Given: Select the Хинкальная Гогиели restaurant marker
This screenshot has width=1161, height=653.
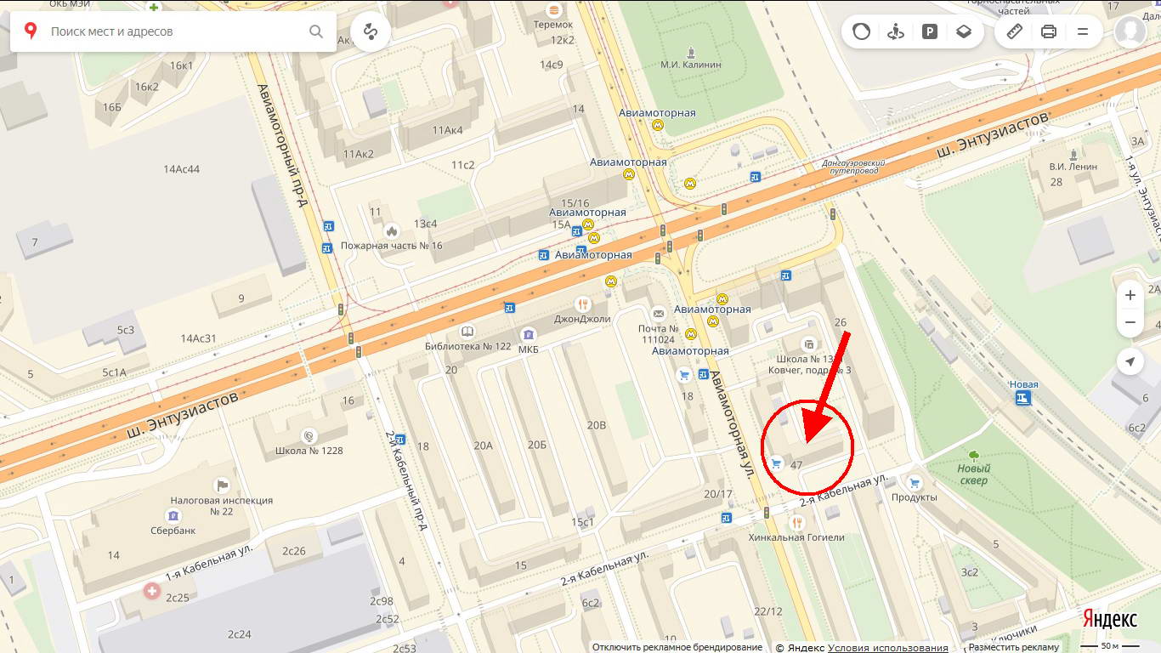Looking at the screenshot, I should point(796,522).
